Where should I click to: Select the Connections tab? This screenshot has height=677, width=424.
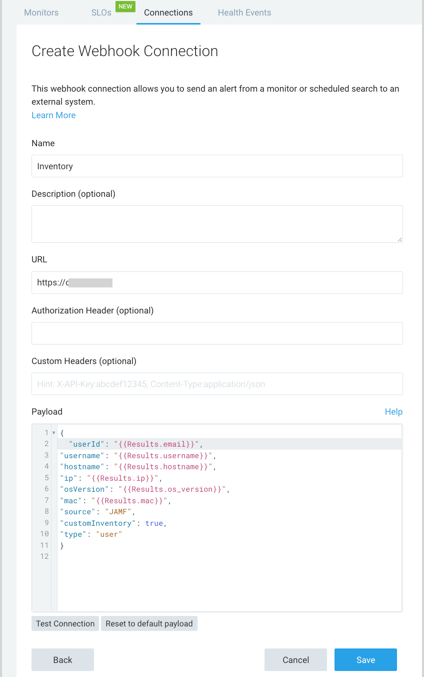[x=168, y=13]
